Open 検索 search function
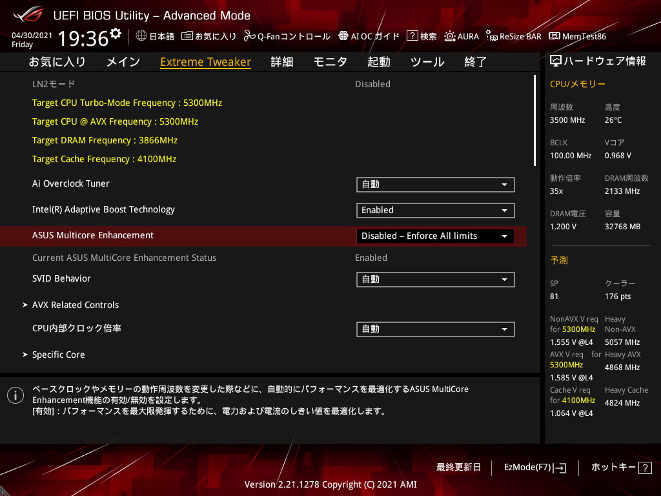661x496 pixels. [x=422, y=36]
